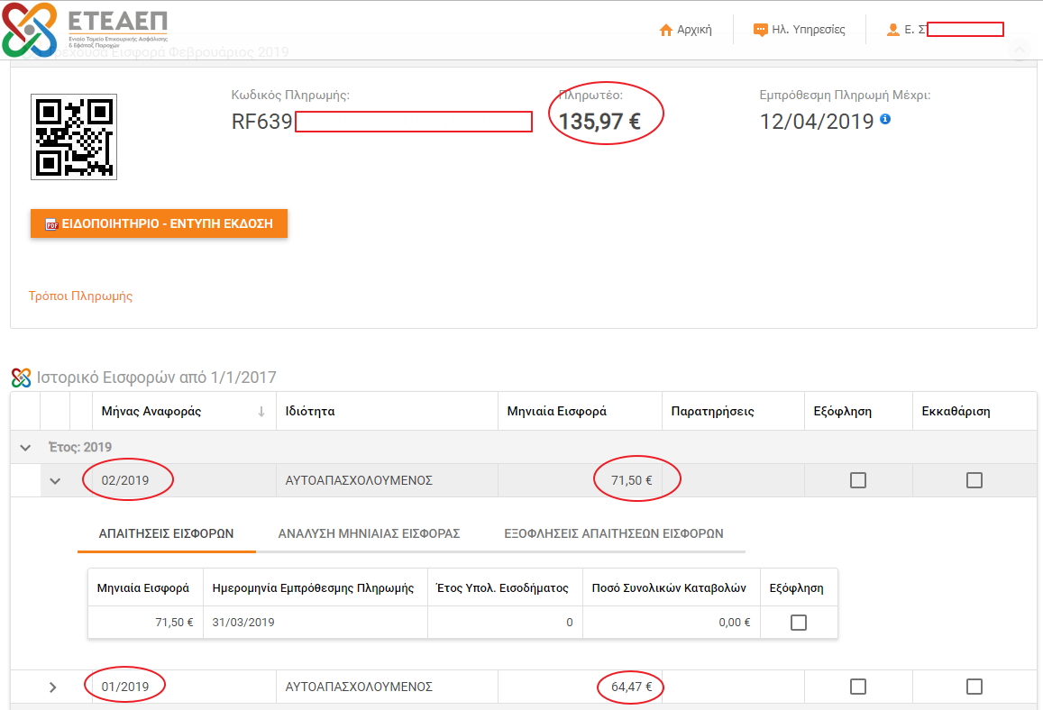Screen dimensions: 1043x710
Task: Download ΕΙΔΟΠΟΙΗΤΗΡΙΟ - ΕΝΤΥΠΗ ΕΚΔΟΣΗ PDF
Action: click(159, 223)
